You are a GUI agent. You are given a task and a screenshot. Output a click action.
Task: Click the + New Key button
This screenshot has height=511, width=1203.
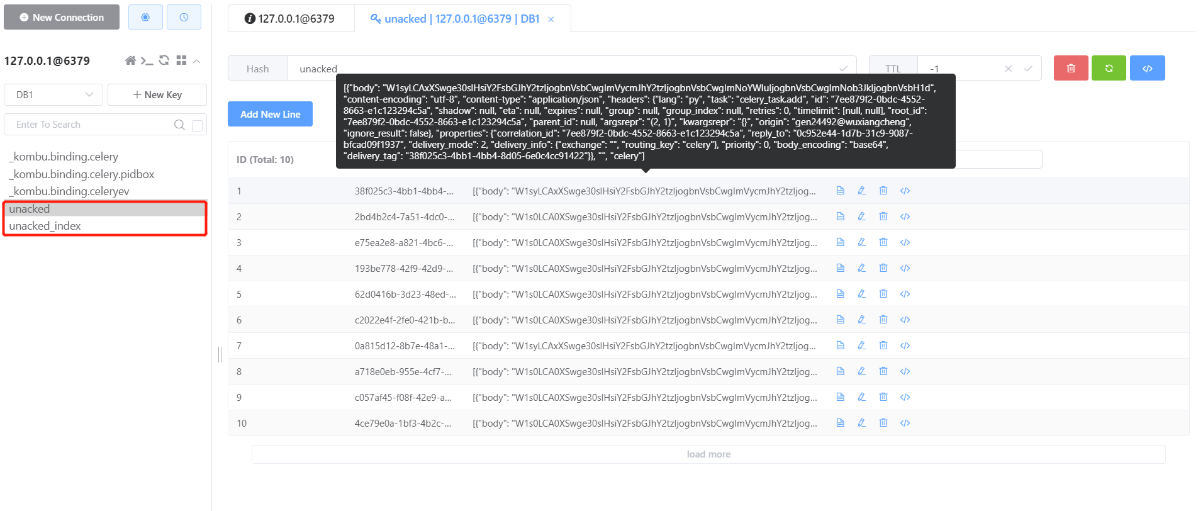click(157, 94)
